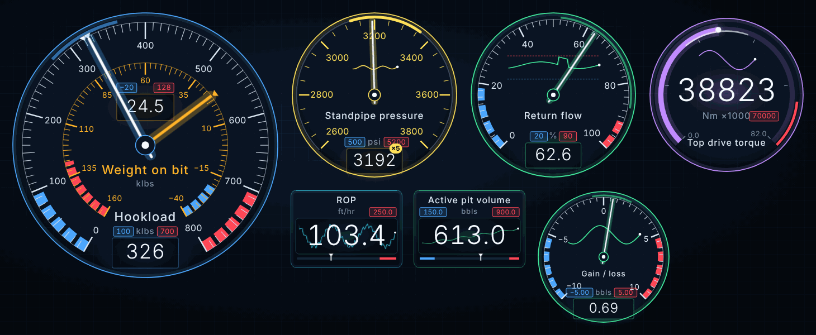Click the Top drive torque value 38823
The height and width of the screenshot is (335, 816).
pyautogui.click(x=727, y=90)
